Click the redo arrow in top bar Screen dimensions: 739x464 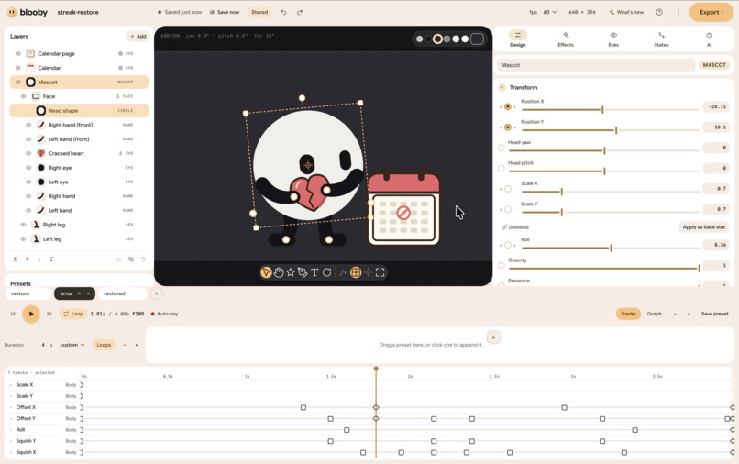[x=300, y=12]
